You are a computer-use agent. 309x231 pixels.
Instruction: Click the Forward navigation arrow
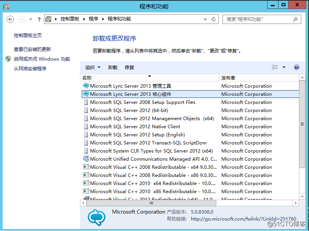pyautogui.click(x=22, y=19)
